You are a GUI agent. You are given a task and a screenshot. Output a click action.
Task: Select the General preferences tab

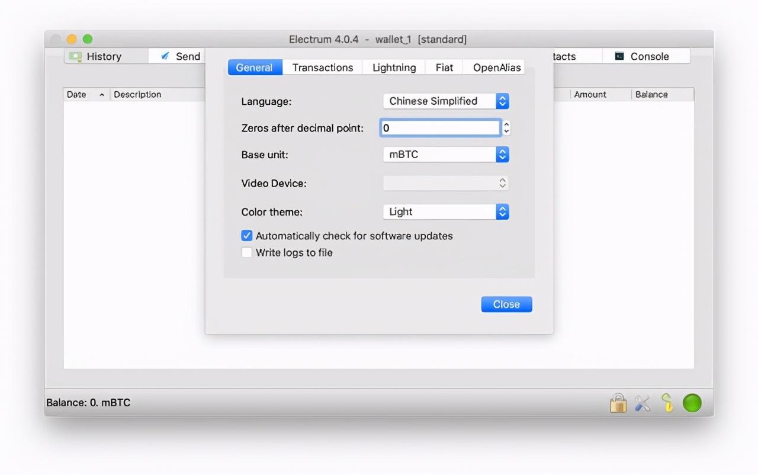point(254,68)
